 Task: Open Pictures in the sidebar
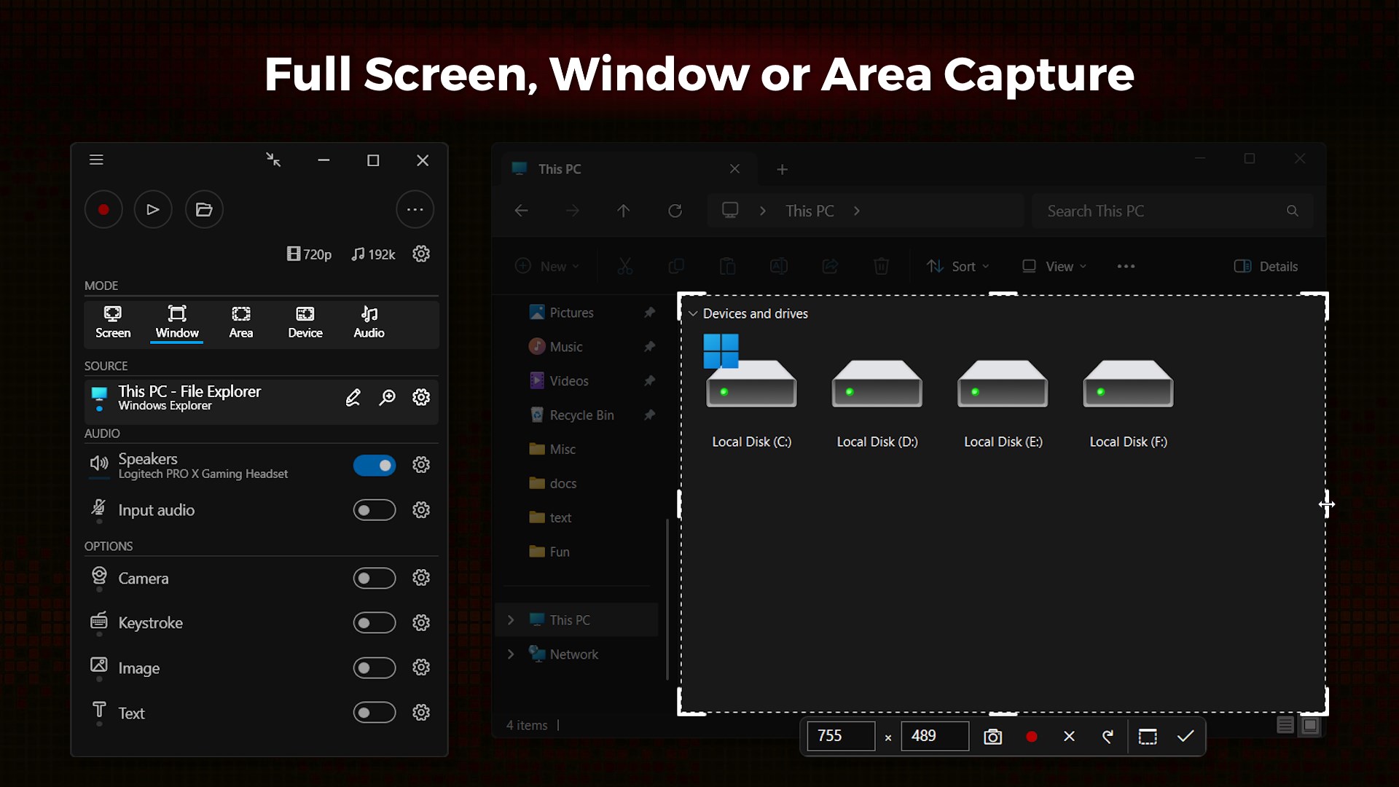(561, 313)
